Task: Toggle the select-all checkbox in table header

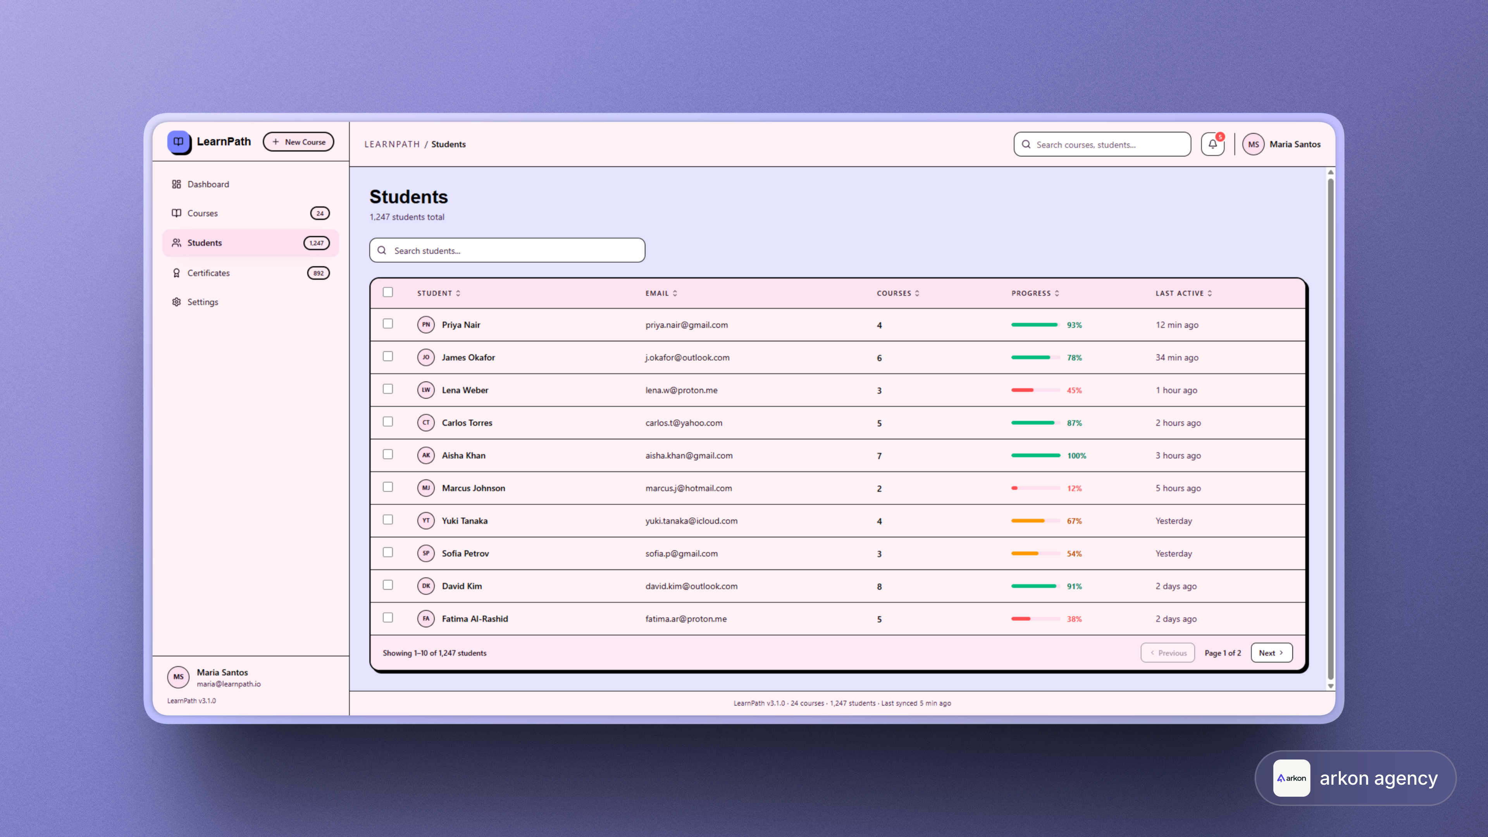Action: (387, 292)
